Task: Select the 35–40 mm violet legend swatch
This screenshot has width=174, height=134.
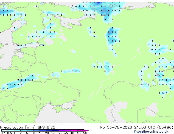Action: (68, 130)
